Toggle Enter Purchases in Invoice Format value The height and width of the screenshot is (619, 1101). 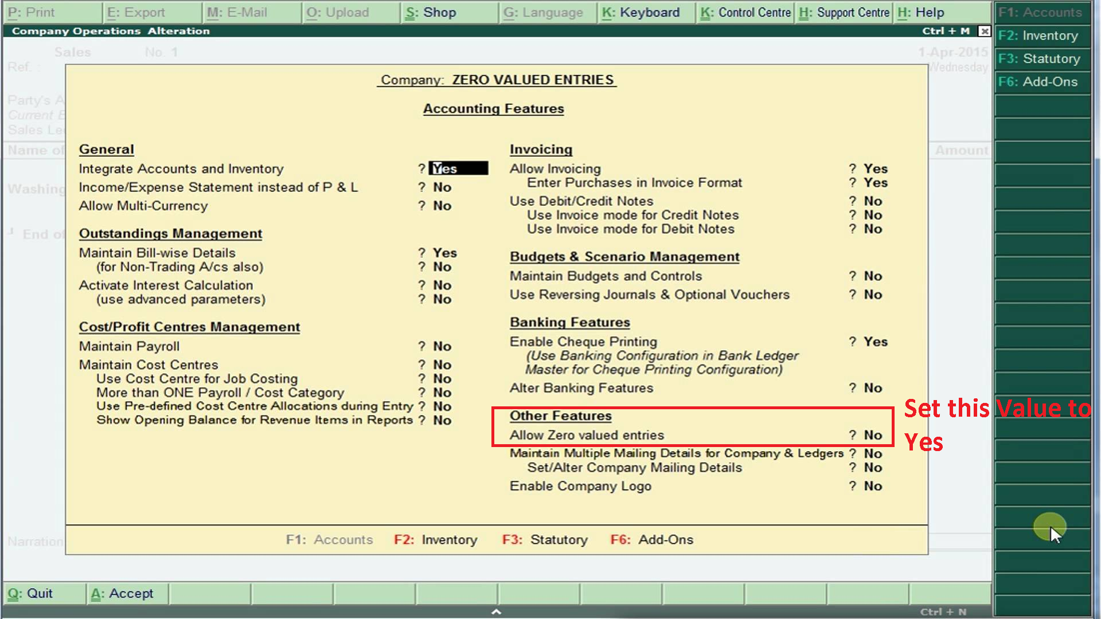click(x=876, y=183)
